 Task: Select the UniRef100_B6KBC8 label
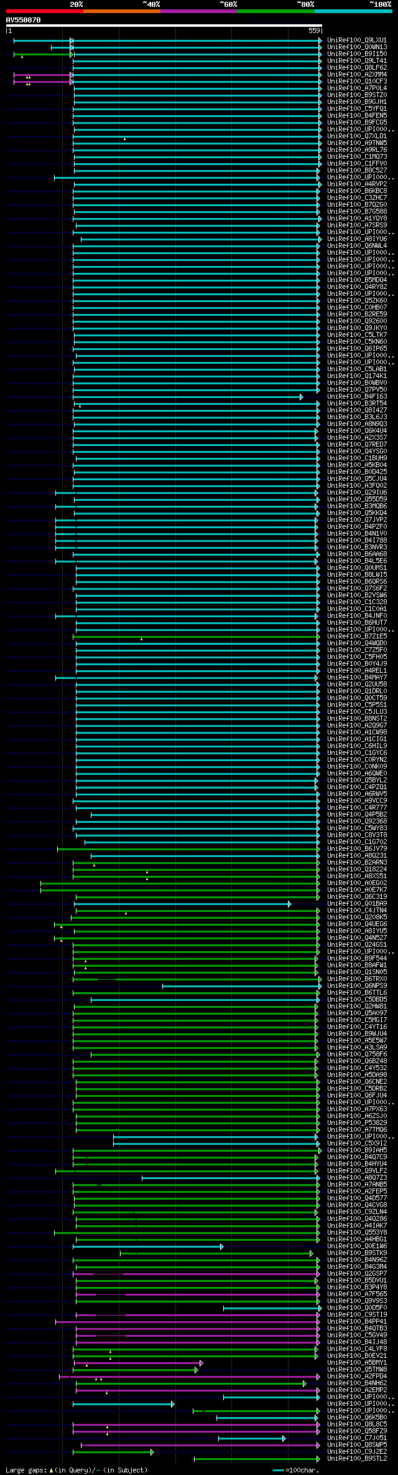[357, 191]
